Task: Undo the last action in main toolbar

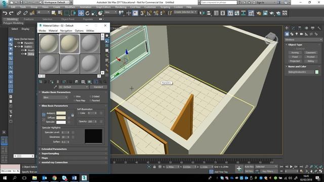Action: click(x=5, y=13)
